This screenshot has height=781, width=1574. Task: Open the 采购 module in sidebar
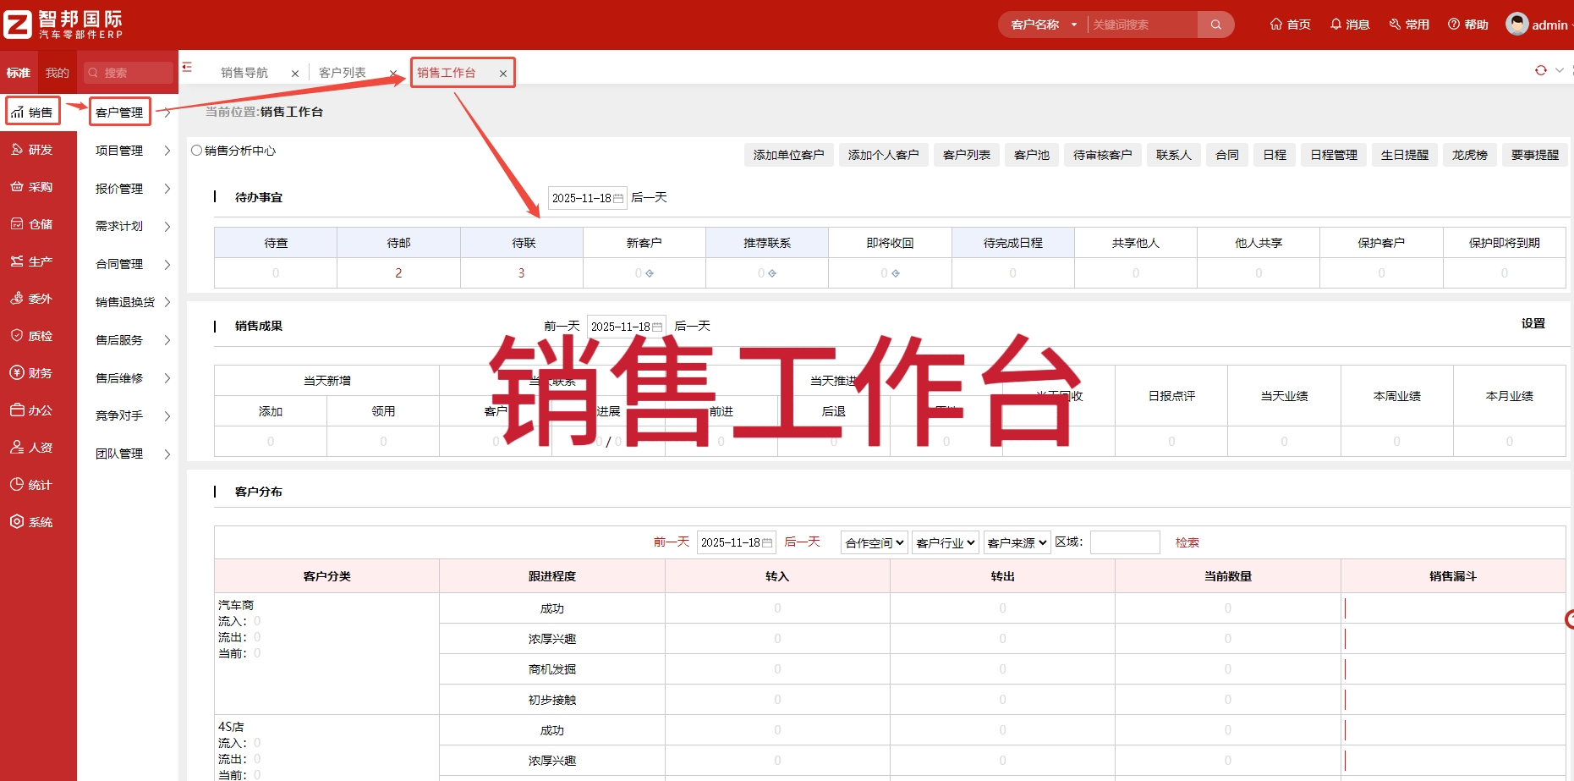click(32, 187)
